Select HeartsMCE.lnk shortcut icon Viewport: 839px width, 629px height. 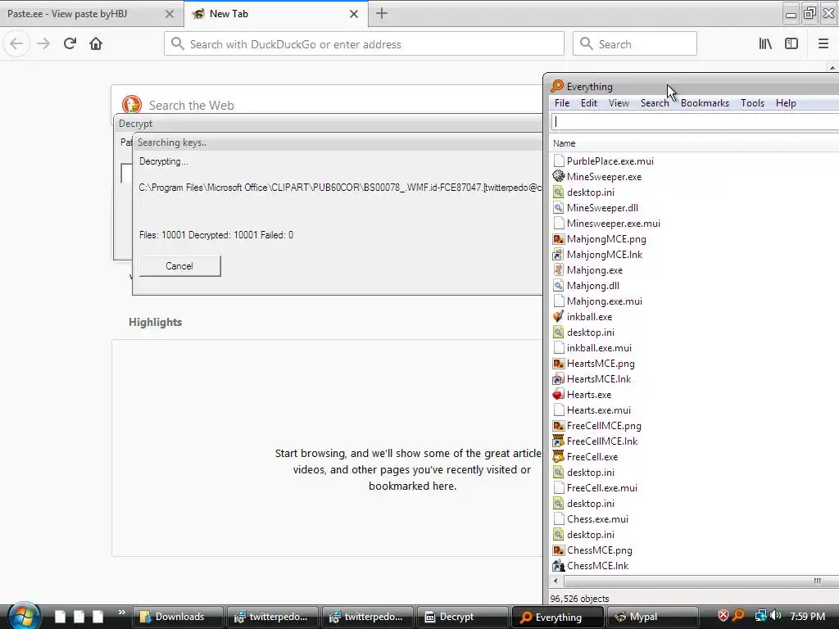pos(559,378)
